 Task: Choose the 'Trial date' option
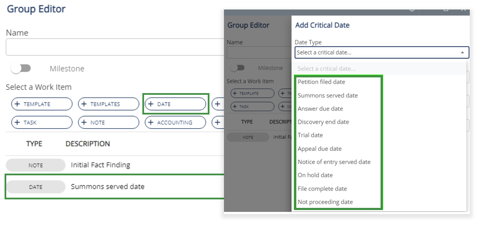[310, 135]
